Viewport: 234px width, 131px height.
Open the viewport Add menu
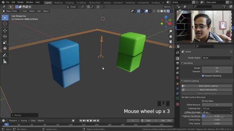(x=39, y=11)
